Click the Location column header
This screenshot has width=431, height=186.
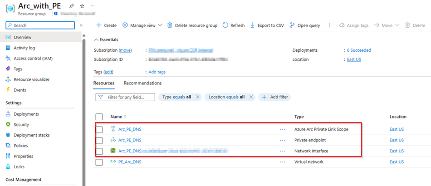tap(398, 117)
